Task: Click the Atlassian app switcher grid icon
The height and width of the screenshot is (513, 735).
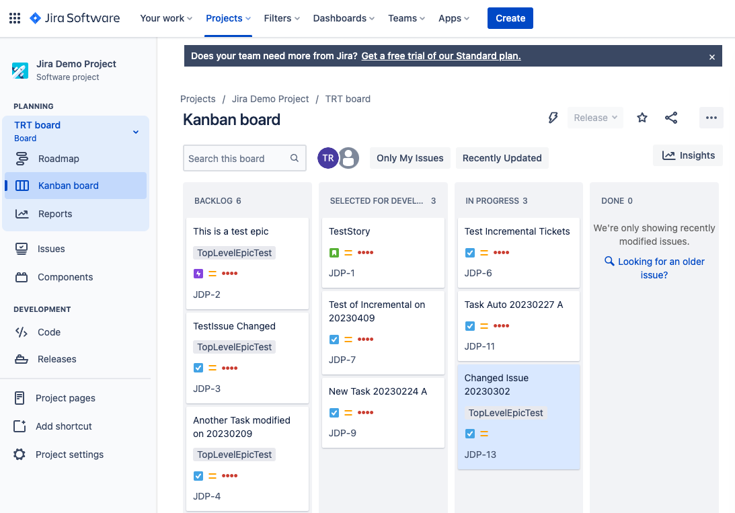Action: tap(14, 18)
